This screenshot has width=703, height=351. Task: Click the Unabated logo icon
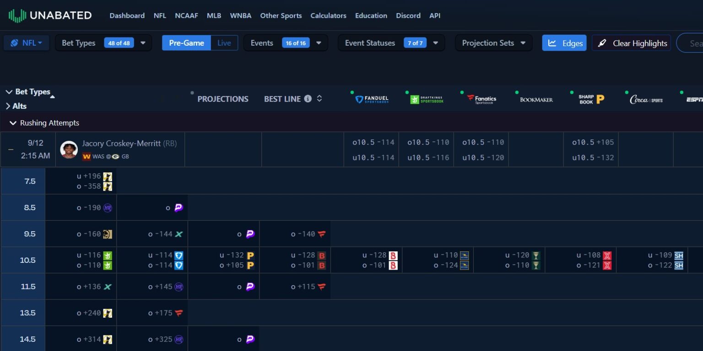(x=17, y=16)
